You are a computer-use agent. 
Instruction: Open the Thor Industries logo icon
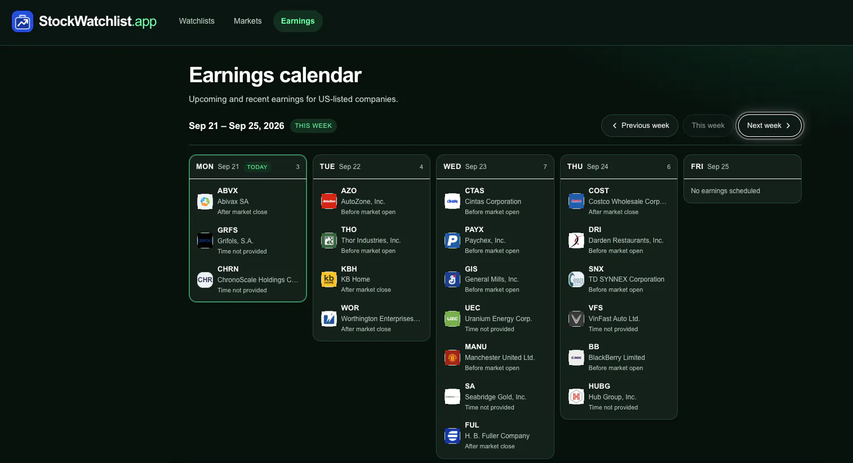(329, 241)
